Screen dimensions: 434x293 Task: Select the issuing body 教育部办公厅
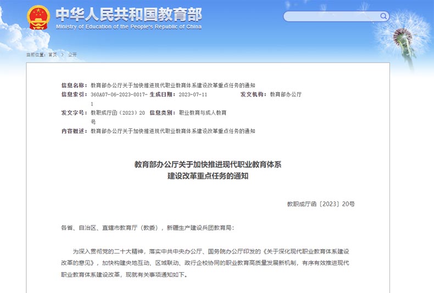pos(286,94)
